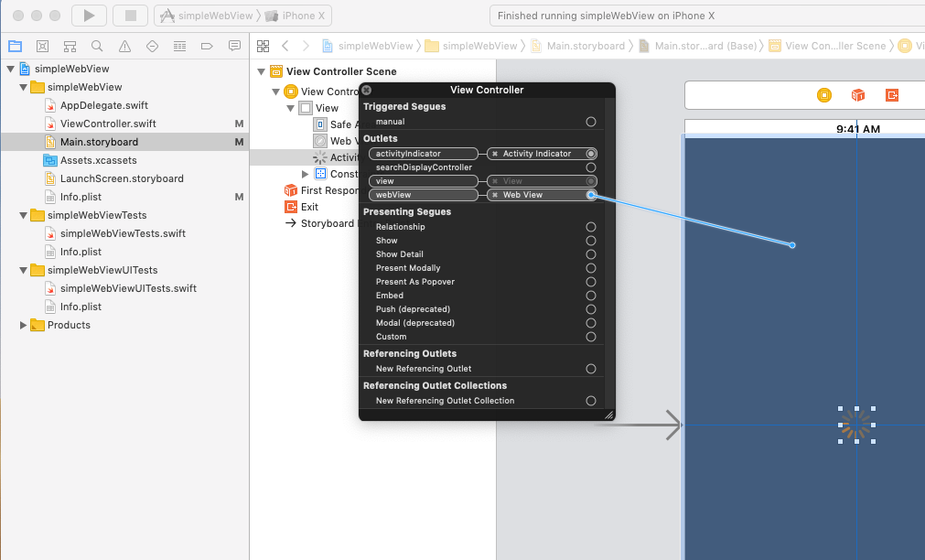Viewport: 925px width, 560px height.
Task: Close the View Controller connections popup
Action: 367,90
